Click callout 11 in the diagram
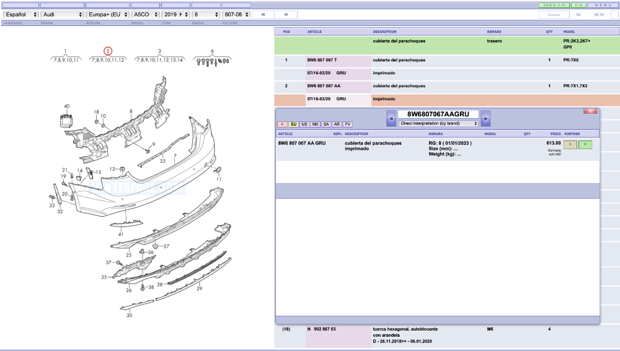Screen dimensions: 620x351 coord(219,180)
